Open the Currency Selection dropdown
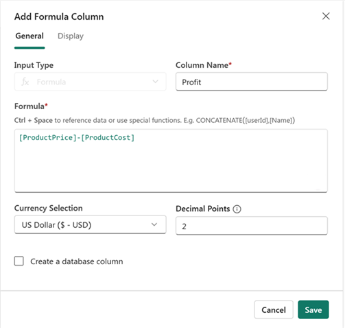Image resolution: width=345 pixels, height=328 pixels. pos(91,224)
